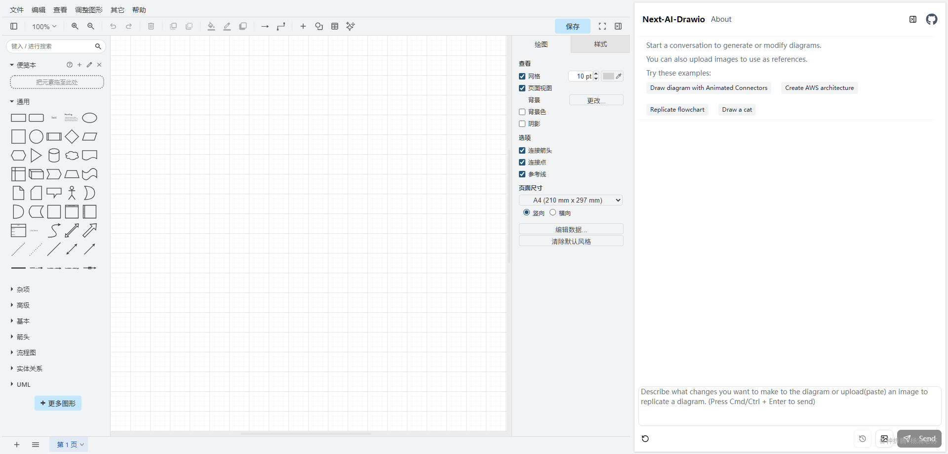Click the send to back icon
Viewport: 948px width, 454px height.
pos(189,26)
